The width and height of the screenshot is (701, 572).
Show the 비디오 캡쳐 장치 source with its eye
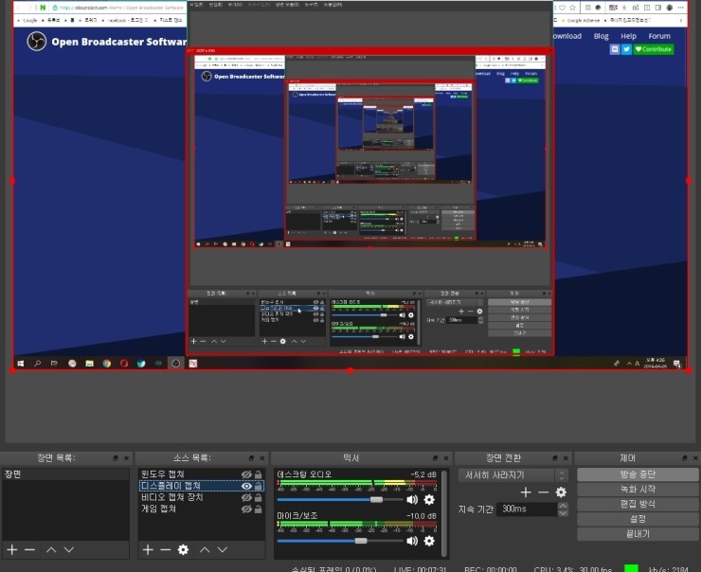(x=246, y=497)
